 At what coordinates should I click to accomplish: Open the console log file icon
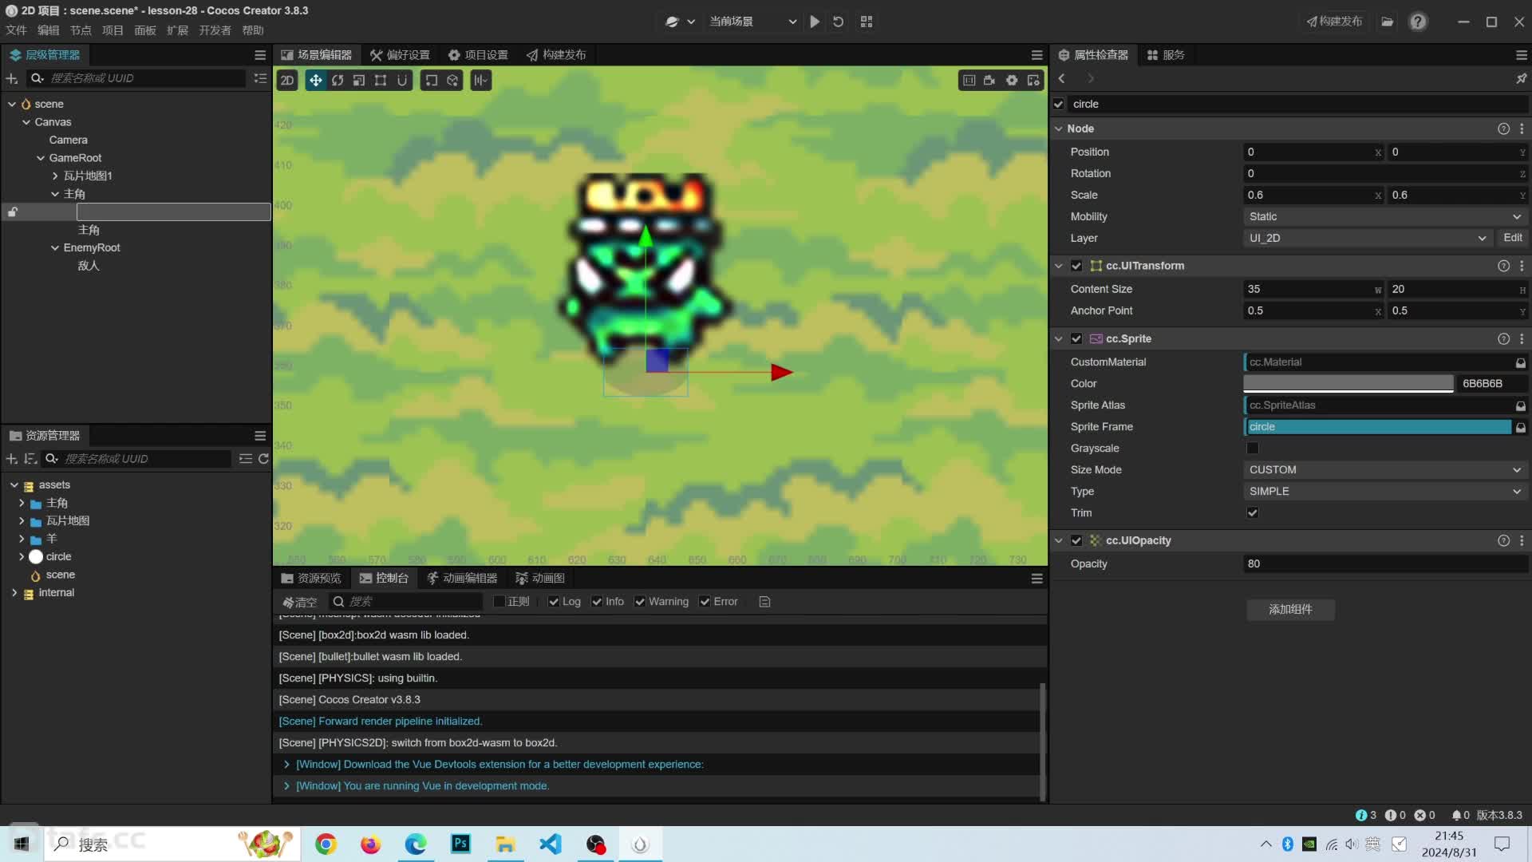click(x=764, y=602)
